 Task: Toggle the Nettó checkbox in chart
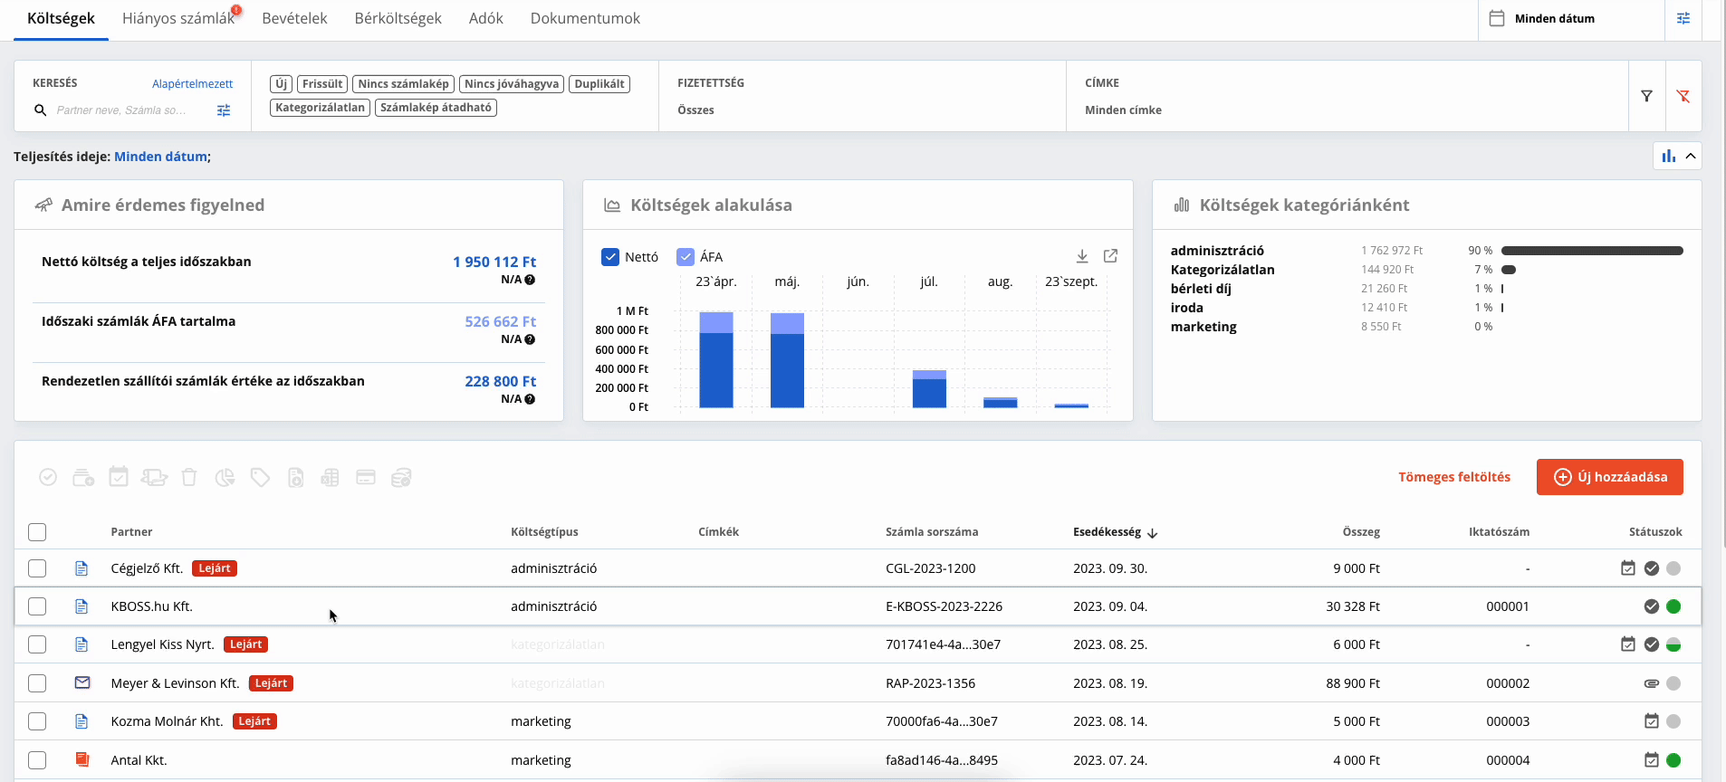(610, 257)
